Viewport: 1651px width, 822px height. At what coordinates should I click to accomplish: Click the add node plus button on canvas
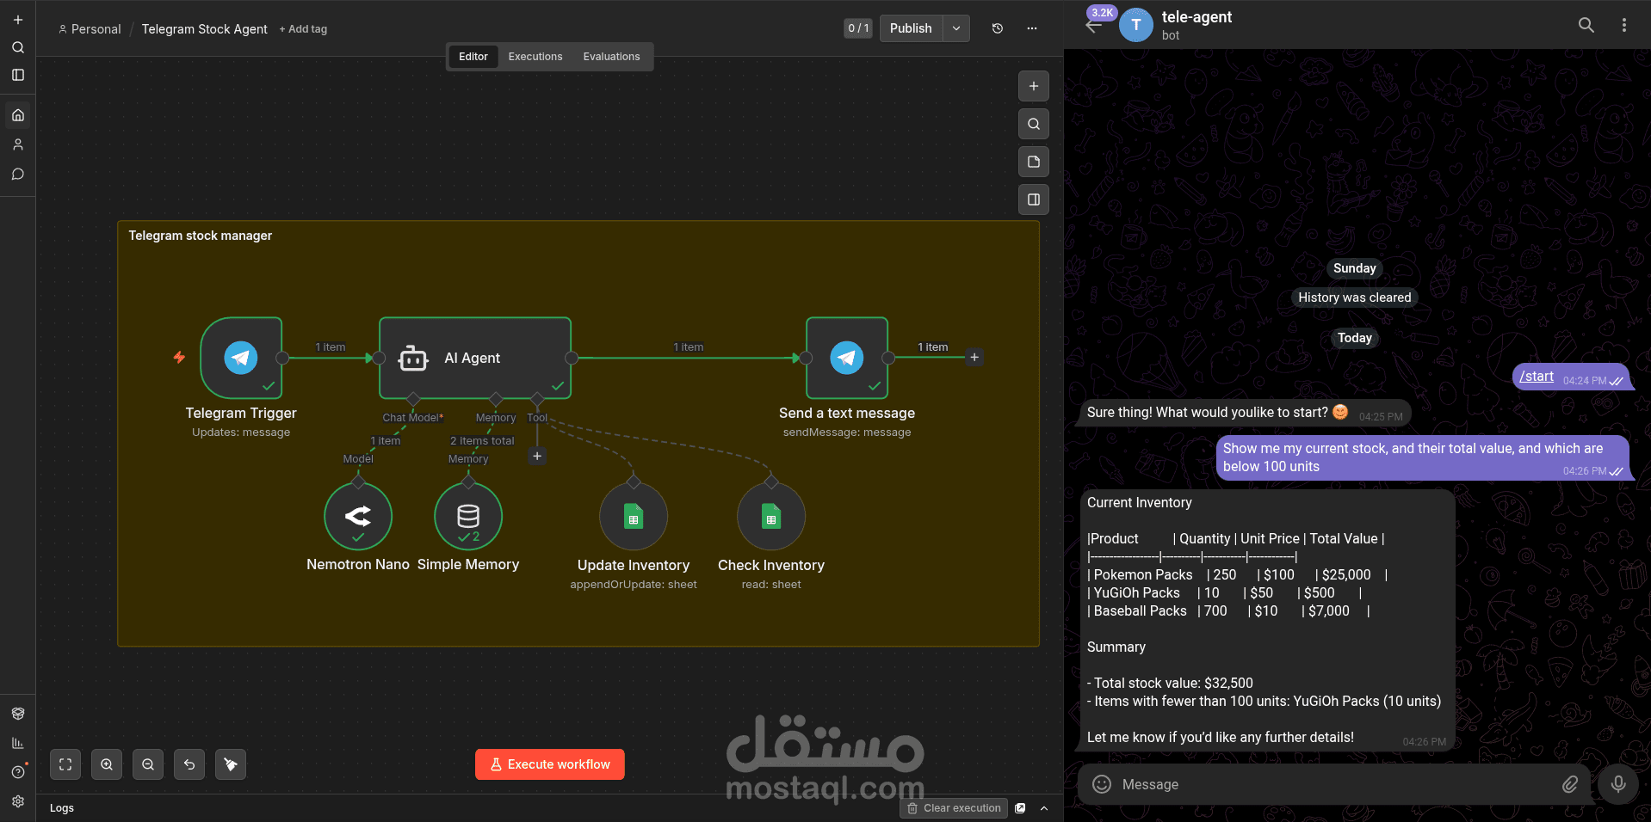tap(1034, 86)
